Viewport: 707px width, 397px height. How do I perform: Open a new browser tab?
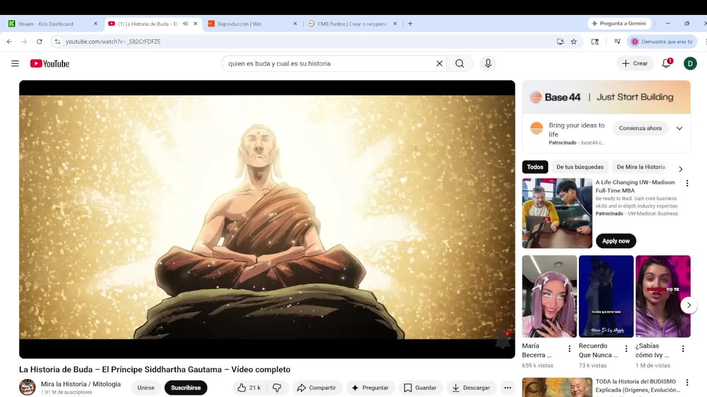[410, 24]
